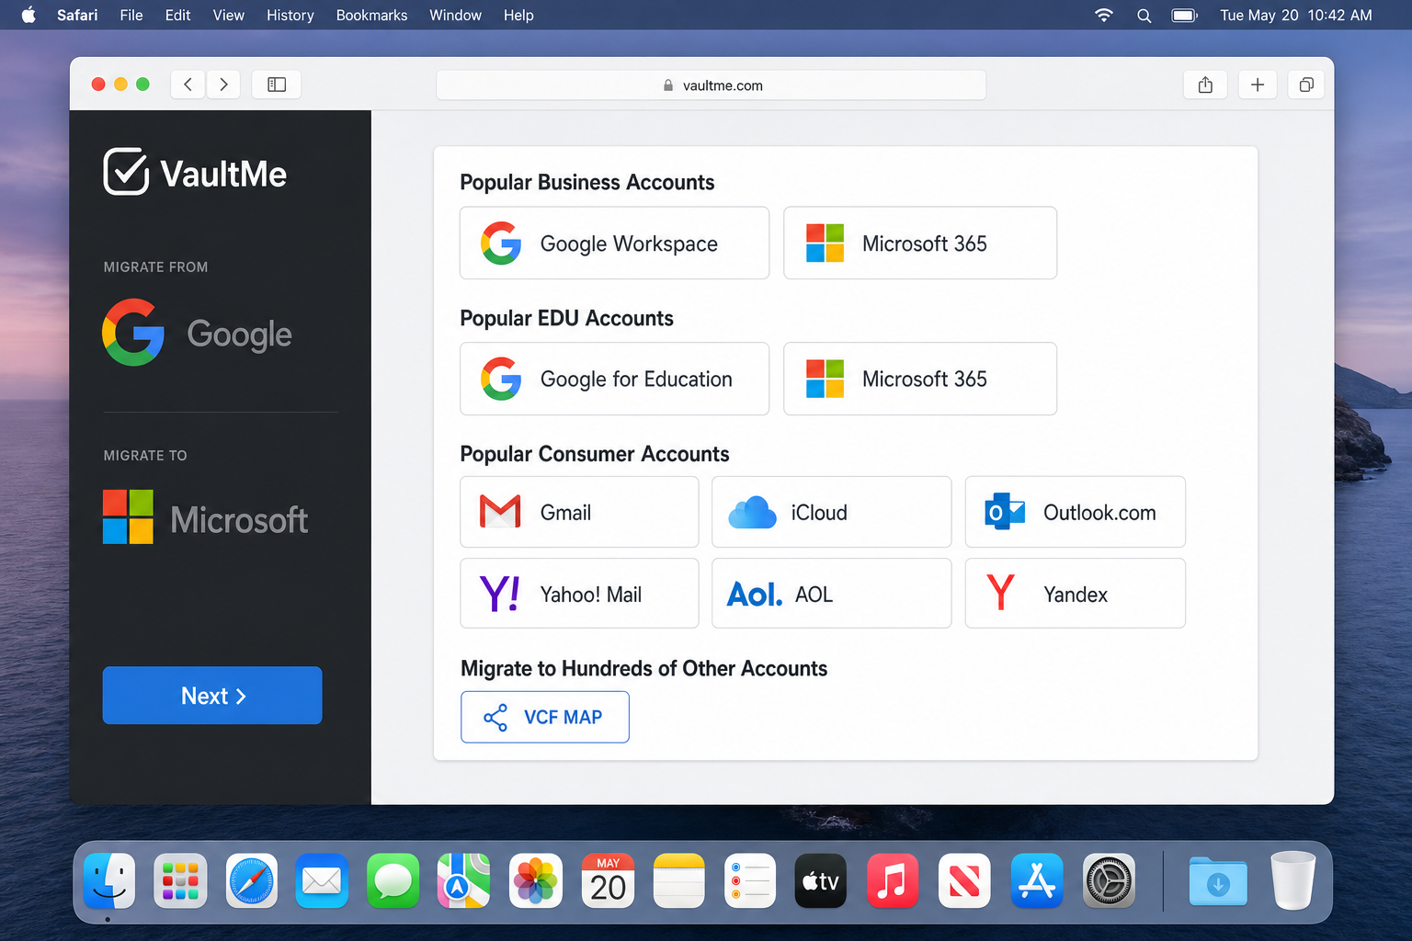The width and height of the screenshot is (1412, 941).
Task: Open Photos from the Dock
Action: pyautogui.click(x=536, y=880)
